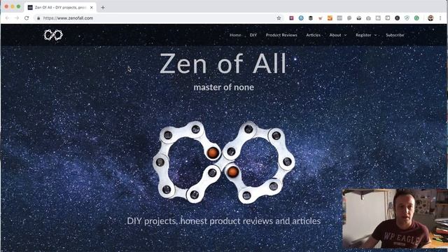The width and height of the screenshot is (448, 252).
Task: Open the DIY menu item
Action: point(253,35)
